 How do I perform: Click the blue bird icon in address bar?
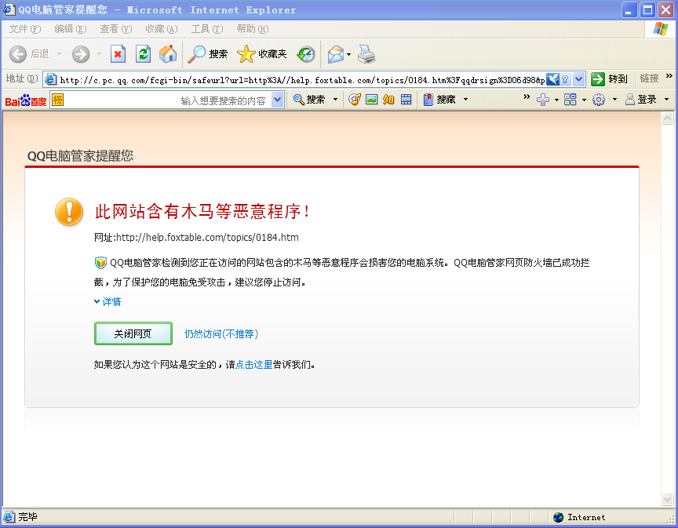pos(552,79)
